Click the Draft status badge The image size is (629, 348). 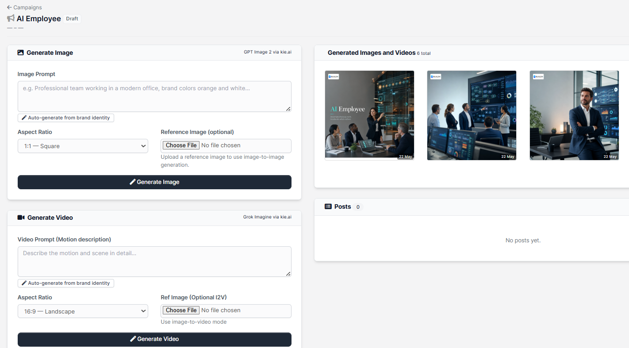coord(72,19)
